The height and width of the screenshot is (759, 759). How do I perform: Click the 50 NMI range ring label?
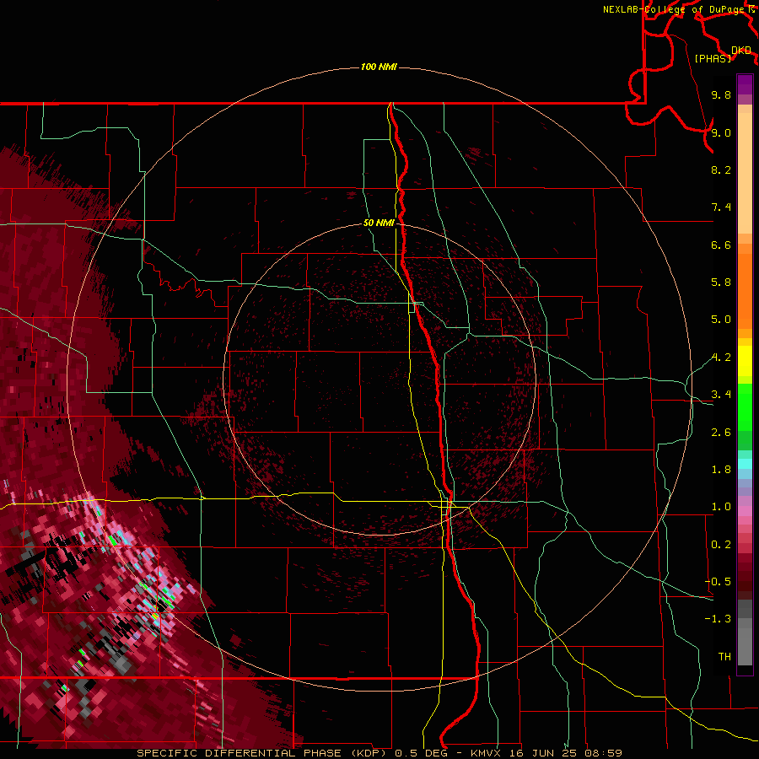tap(379, 223)
